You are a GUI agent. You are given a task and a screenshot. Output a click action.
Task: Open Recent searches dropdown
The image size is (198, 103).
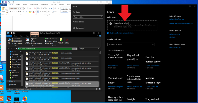51,39
